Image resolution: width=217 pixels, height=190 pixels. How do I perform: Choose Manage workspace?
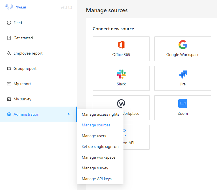click(100, 157)
